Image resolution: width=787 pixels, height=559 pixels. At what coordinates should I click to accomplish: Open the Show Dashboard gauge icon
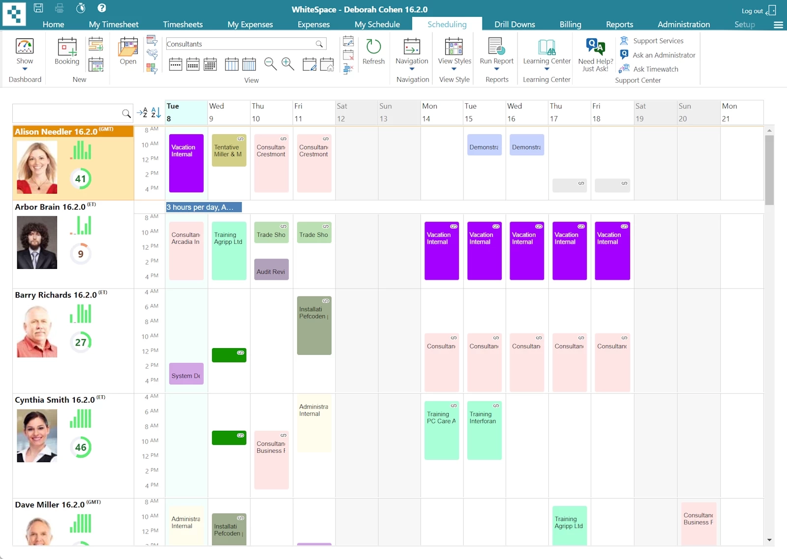(x=25, y=46)
